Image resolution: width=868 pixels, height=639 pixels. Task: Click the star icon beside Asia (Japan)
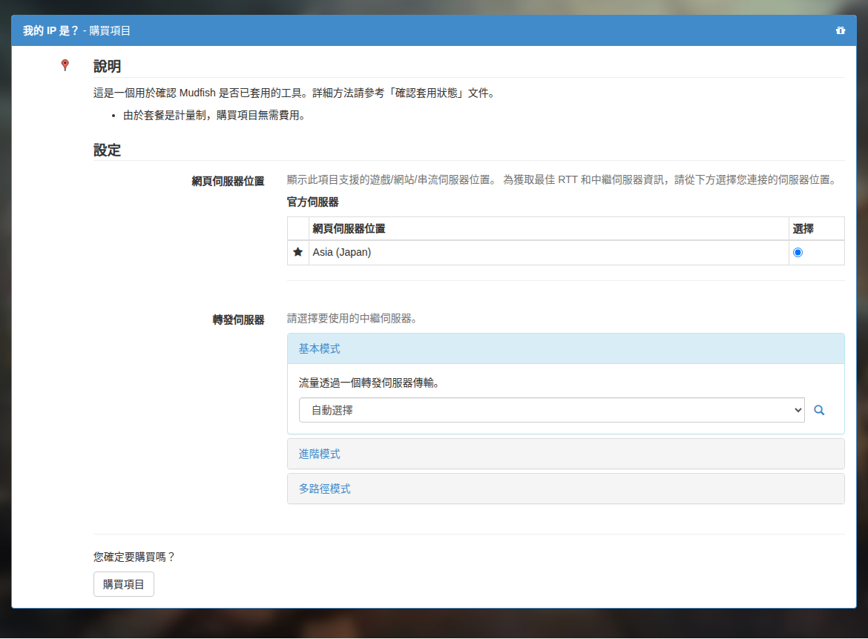[297, 252]
